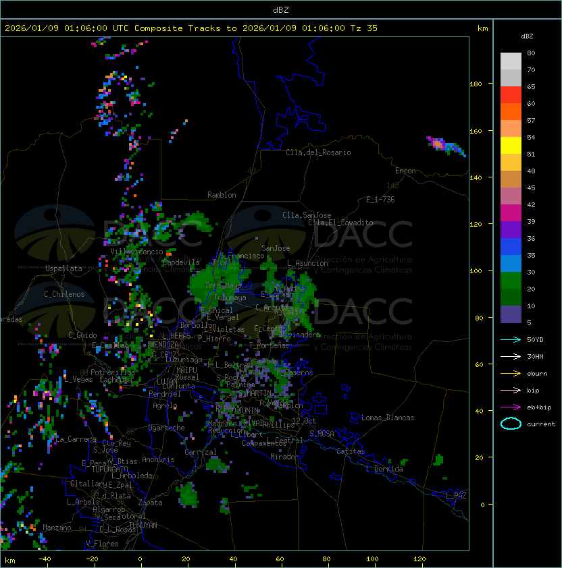Click the '140' km axis tick label

coord(476,178)
